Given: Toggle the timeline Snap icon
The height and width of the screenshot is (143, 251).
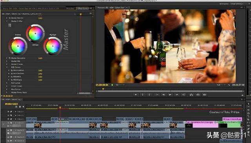Looking at the screenshot, I should (16, 107).
